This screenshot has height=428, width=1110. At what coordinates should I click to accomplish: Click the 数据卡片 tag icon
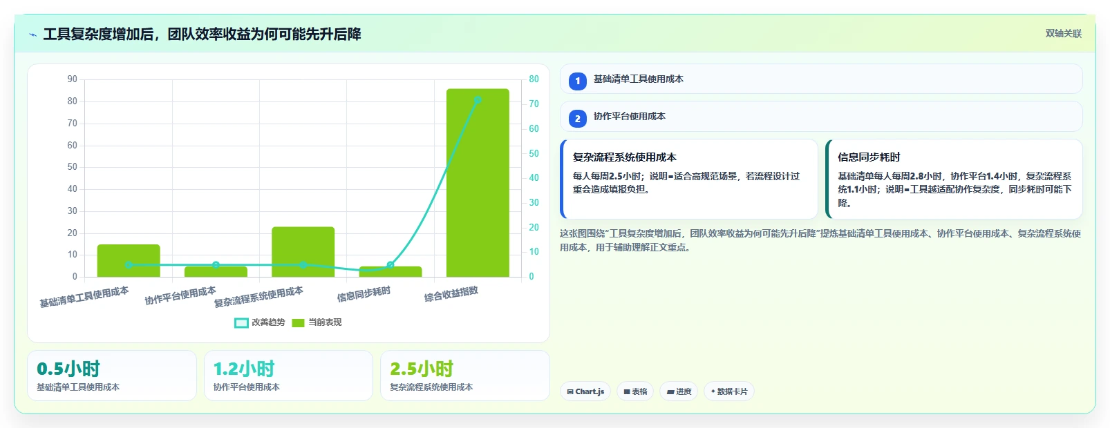713,391
